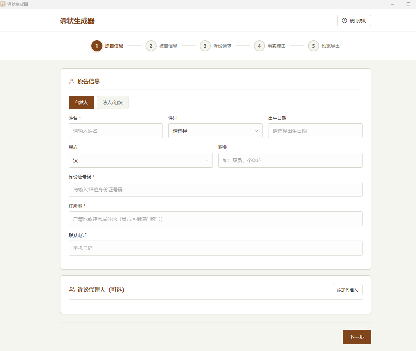Focus the 身份证号码 input field
The width and height of the screenshot is (416, 351).
215,189
